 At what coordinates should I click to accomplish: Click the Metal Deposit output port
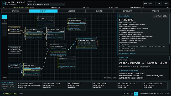tap(21, 50)
